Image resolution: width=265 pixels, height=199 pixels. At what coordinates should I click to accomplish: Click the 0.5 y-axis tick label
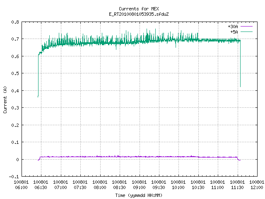pyautogui.click(x=15, y=73)
